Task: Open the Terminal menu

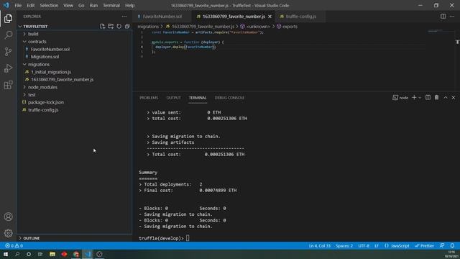Action: point(111,5)
